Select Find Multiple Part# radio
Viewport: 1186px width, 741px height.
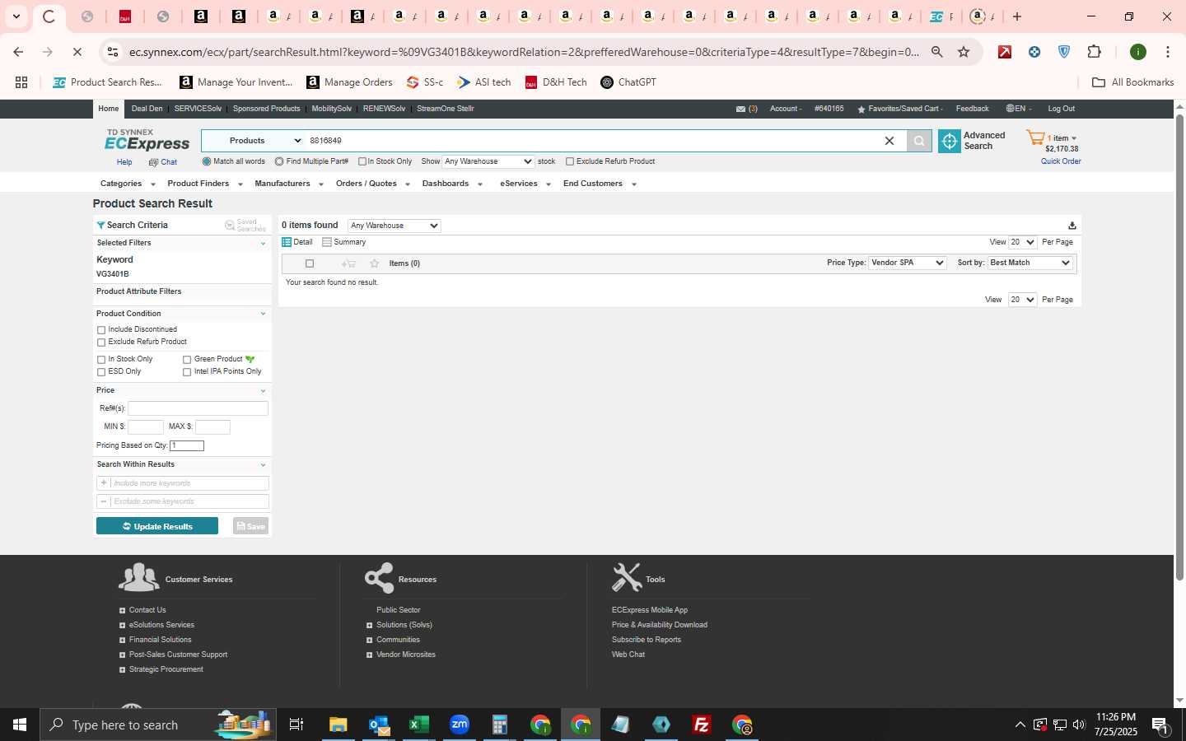pos(279,161)
